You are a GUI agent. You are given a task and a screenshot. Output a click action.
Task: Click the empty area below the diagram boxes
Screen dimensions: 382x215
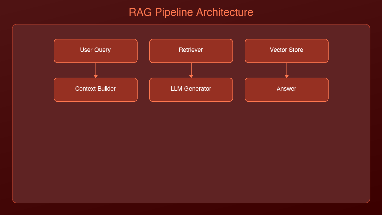[191, 149]
